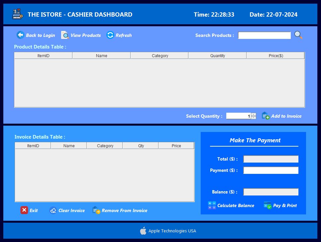Sort product table by Price($) column header
The image size is (321, 242).
click(275, 56)
